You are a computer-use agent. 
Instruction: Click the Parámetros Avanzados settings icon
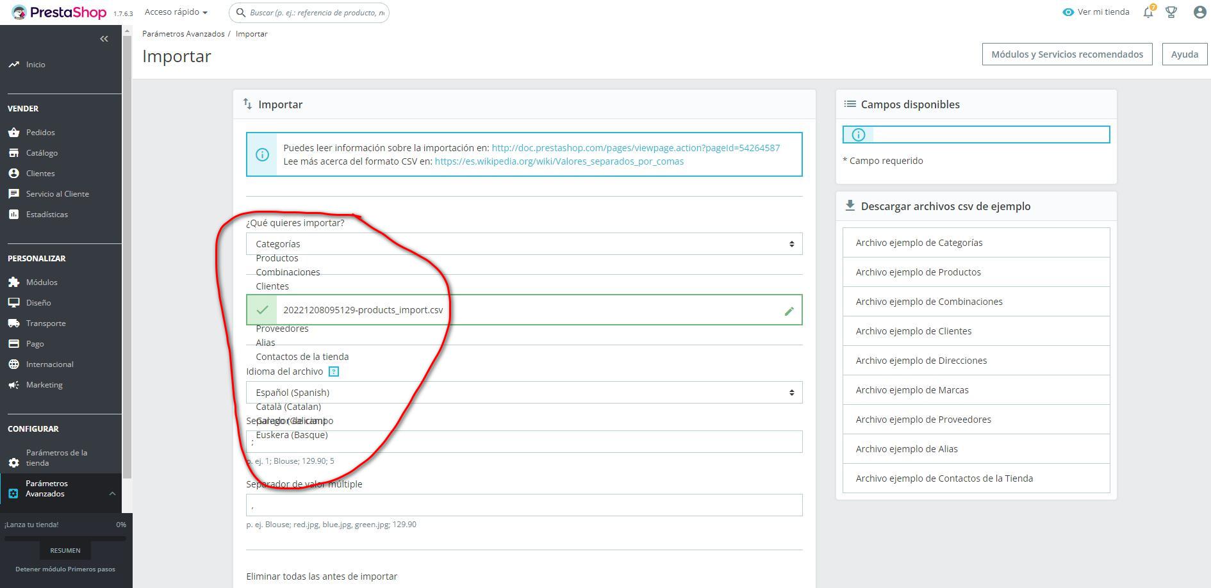pyautogui.click(x=13, y=493)
